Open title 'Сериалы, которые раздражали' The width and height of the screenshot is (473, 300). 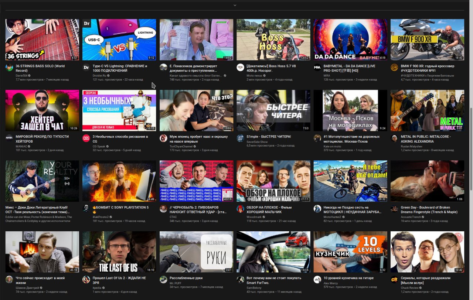[426, 280]
